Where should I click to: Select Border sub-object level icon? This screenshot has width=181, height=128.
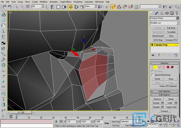point(163,67)
